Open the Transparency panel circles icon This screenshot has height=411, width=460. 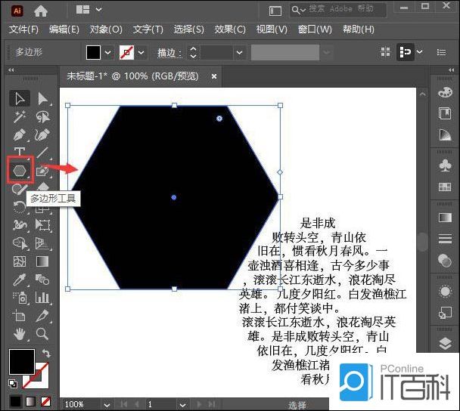445,260
